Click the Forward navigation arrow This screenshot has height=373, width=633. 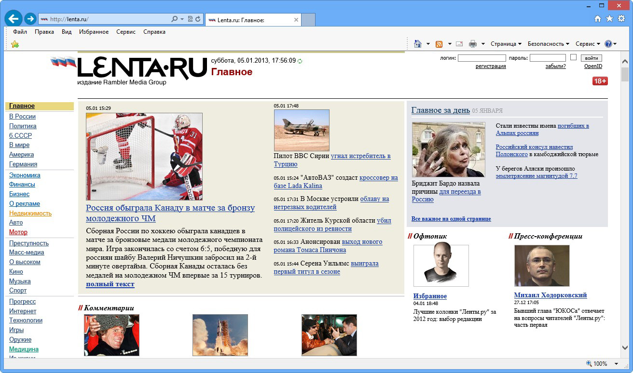[30, 19]
